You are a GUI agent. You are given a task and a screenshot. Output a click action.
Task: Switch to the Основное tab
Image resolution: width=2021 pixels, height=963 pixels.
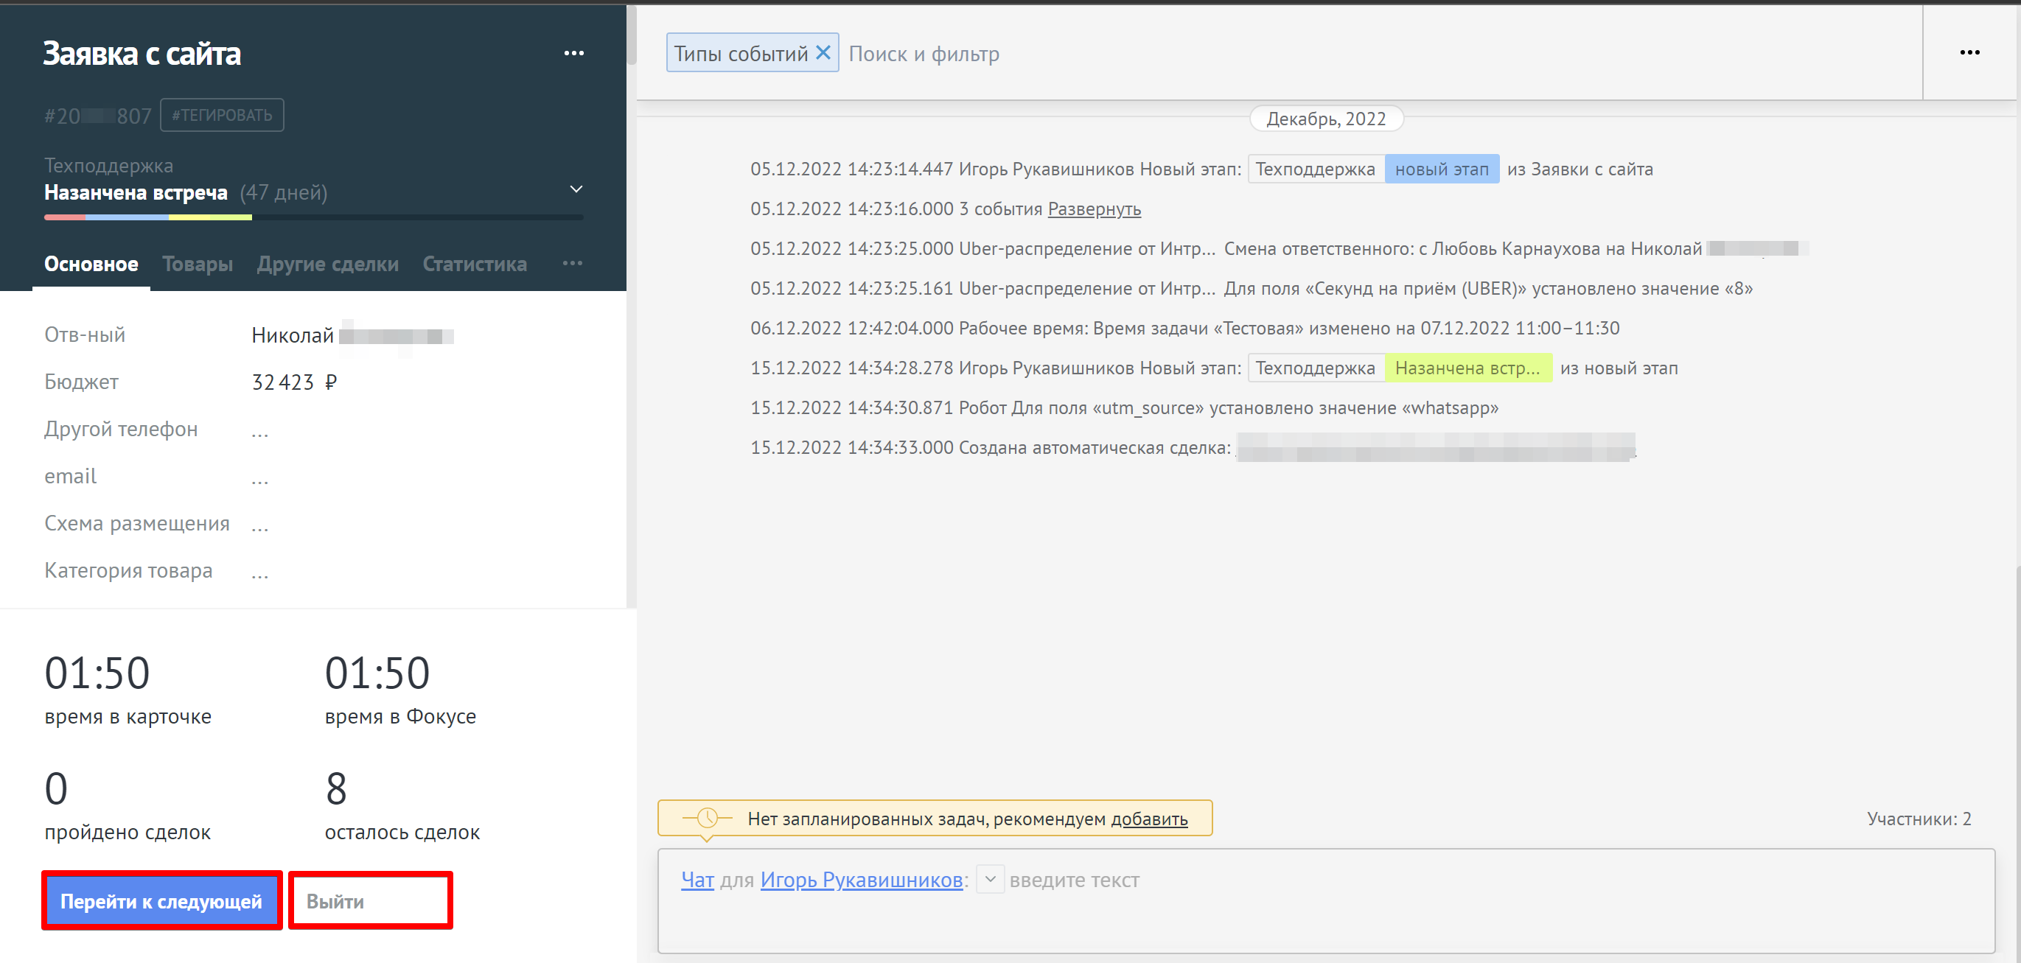[x=91, y=265]
